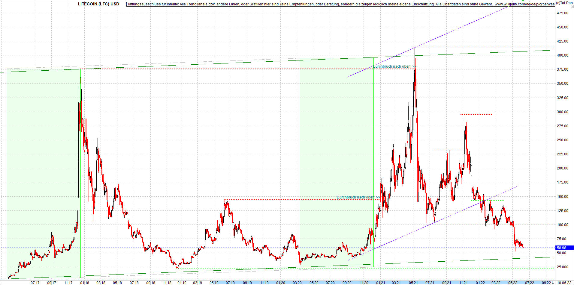The image size is (574, 285).
Task: Select the 250.00 price axis value
Action: point(562,140)
